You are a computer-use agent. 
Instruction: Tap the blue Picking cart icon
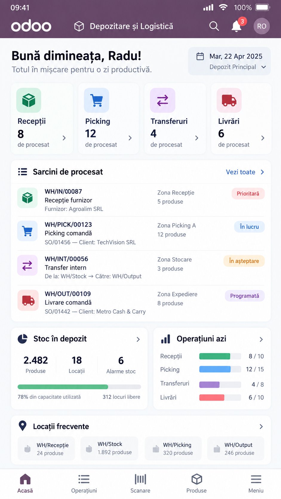96,100
